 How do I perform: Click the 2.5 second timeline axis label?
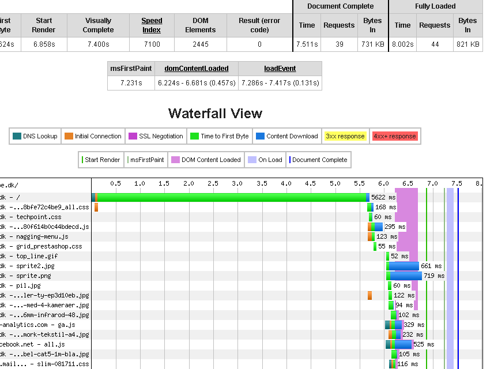point(213,183)
